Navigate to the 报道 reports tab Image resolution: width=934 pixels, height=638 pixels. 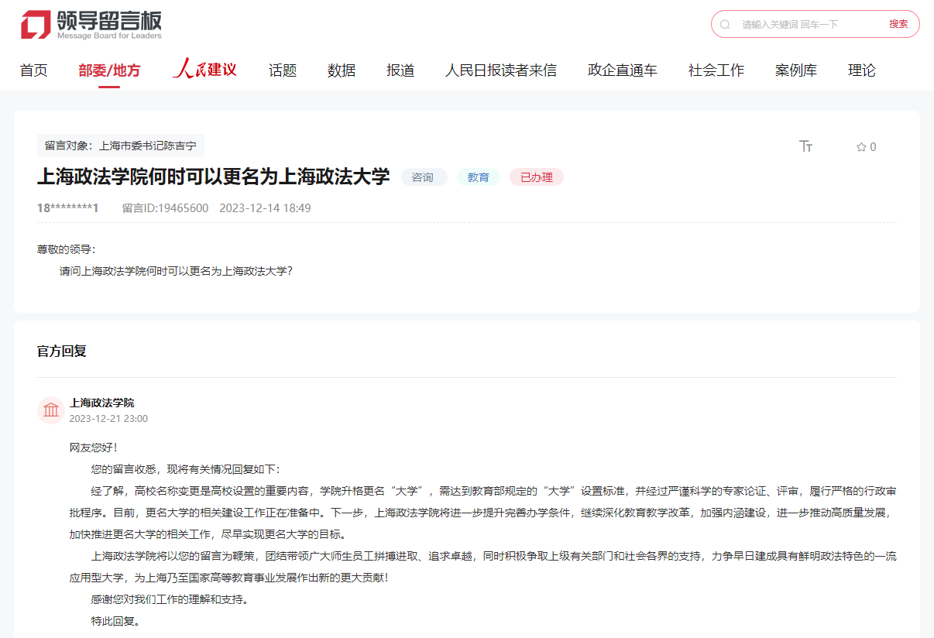pyautogui.click(x=400, y=70)
